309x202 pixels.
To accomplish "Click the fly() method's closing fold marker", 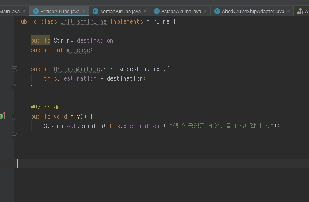I will click(14, 135).
